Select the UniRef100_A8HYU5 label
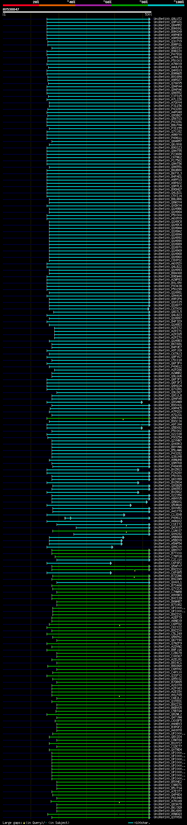Viewport: 187px width, 825px height. tap(168, 498)
